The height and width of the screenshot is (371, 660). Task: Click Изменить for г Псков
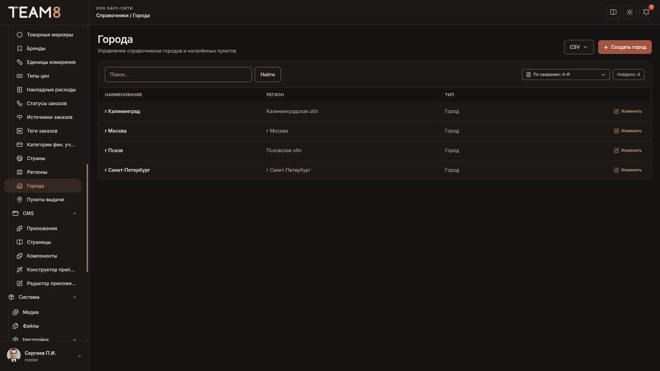[x=628, y=150]
